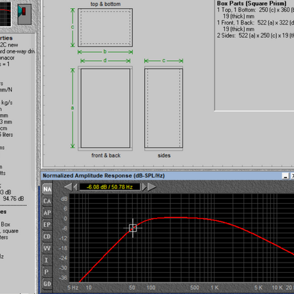294x294 pixels.
Task: Click the 'kg/s' unit in properties list
Action: click(7, 103)
